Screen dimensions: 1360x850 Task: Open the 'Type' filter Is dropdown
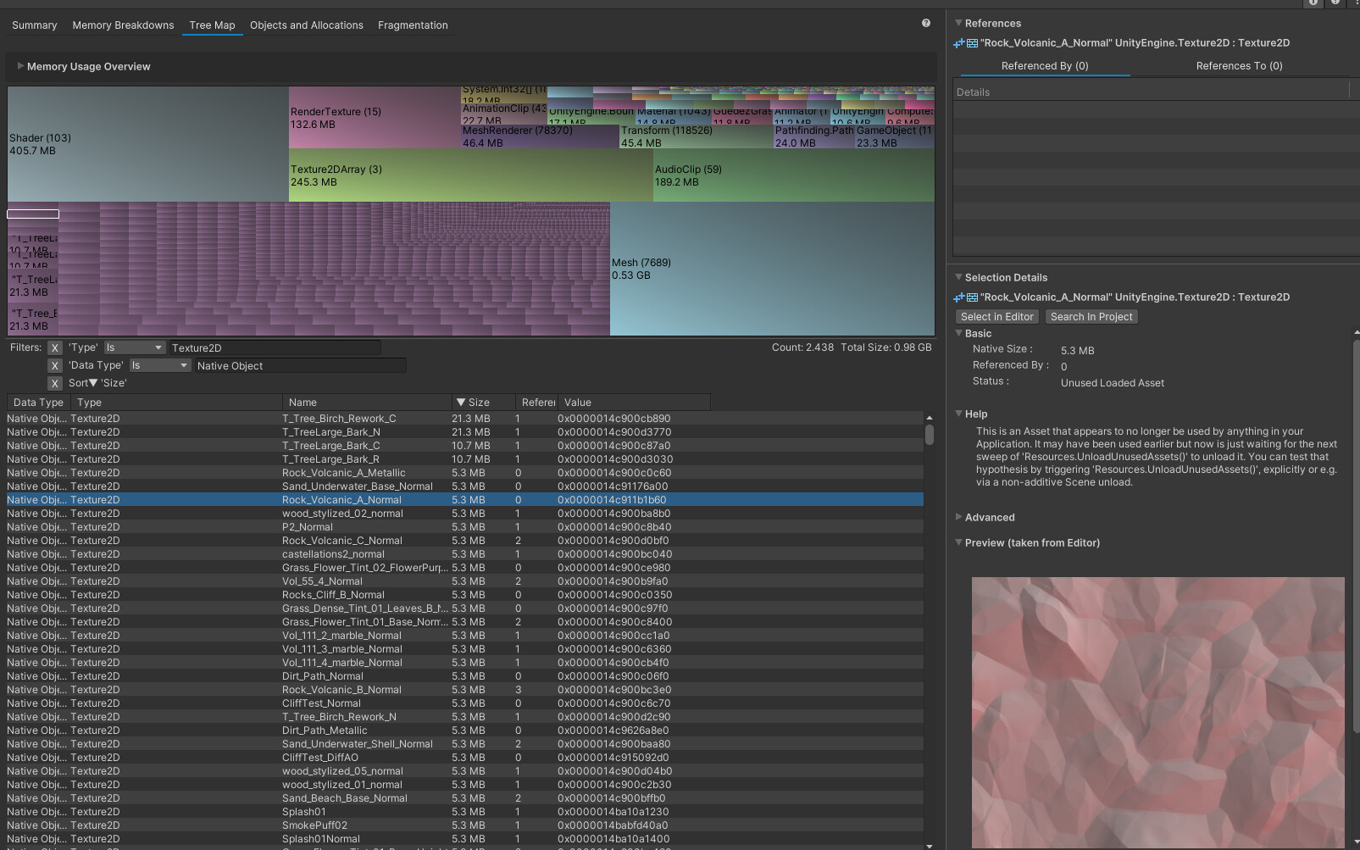click(134, 348)
